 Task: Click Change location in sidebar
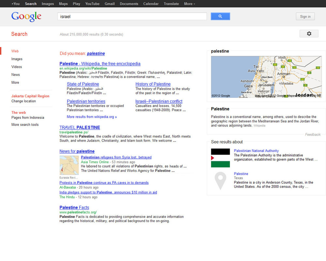point(23,101)
